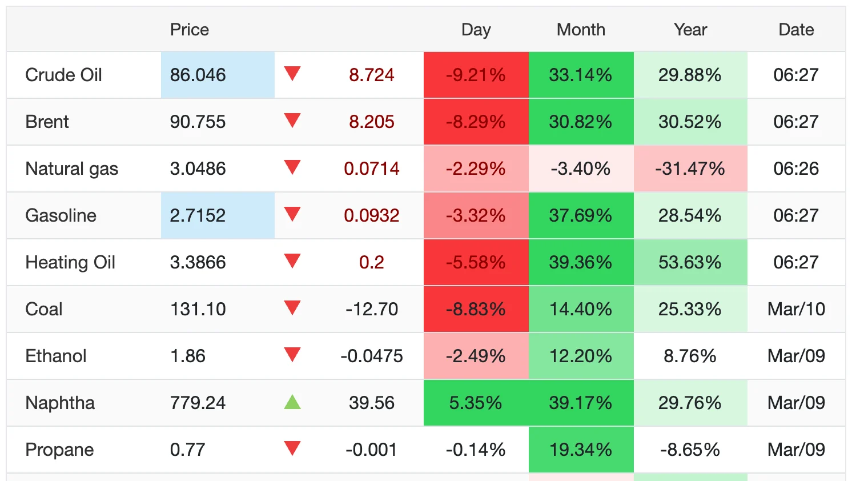
Task: Sort by the Day column header
Action: pyautogui.click(x=476, y=30)
